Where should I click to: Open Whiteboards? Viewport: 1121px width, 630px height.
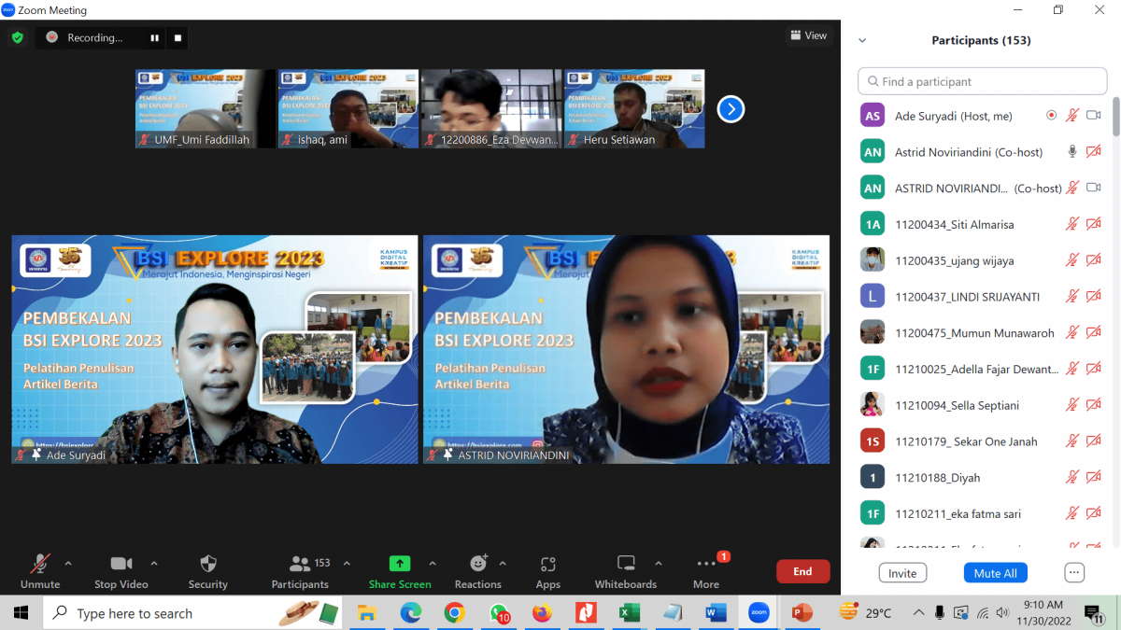[x=626, y=570]
